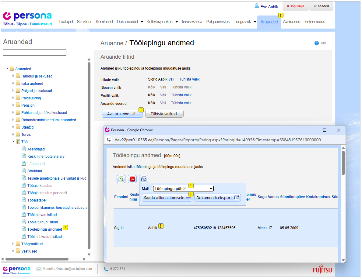Screen dimensions: 362x279
Task: Expand the Tervis folder
Action: click(13, 135)
